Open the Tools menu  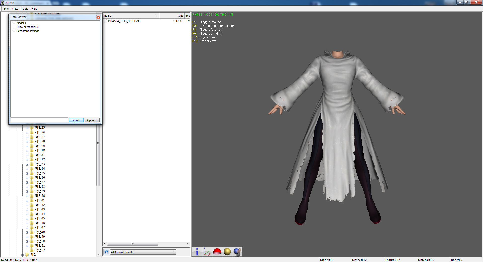(x=25, y=9)
